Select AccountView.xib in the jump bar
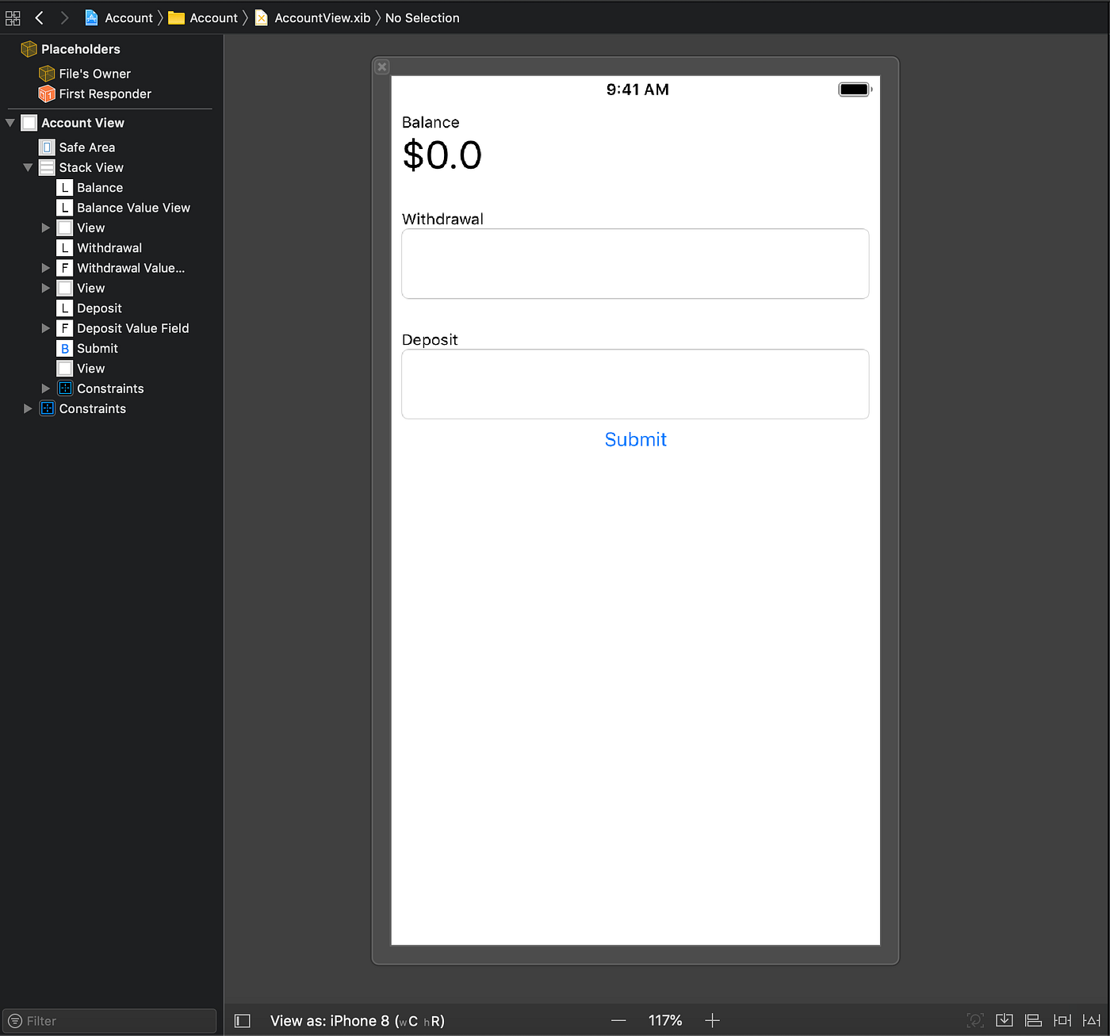1110x1036 pixels. click(320, 17)
